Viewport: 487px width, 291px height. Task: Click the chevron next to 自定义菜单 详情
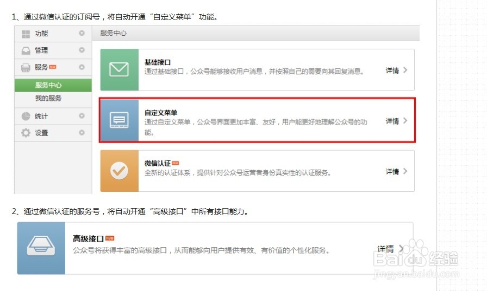point(405,121)
